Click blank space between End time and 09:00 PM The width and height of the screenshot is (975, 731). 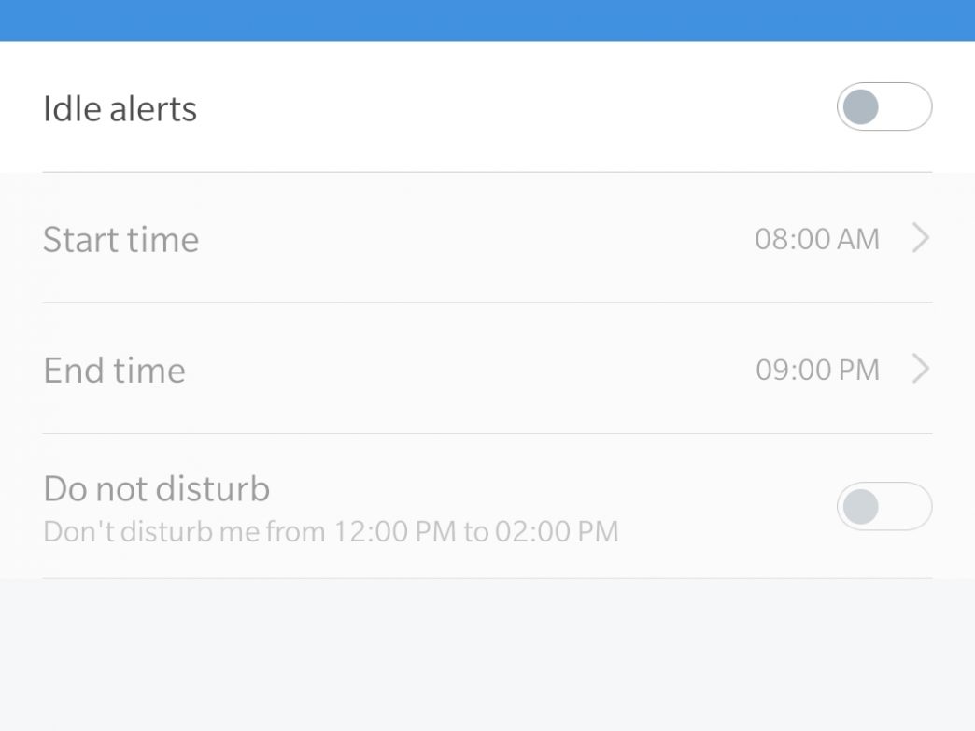pos(467,370)
